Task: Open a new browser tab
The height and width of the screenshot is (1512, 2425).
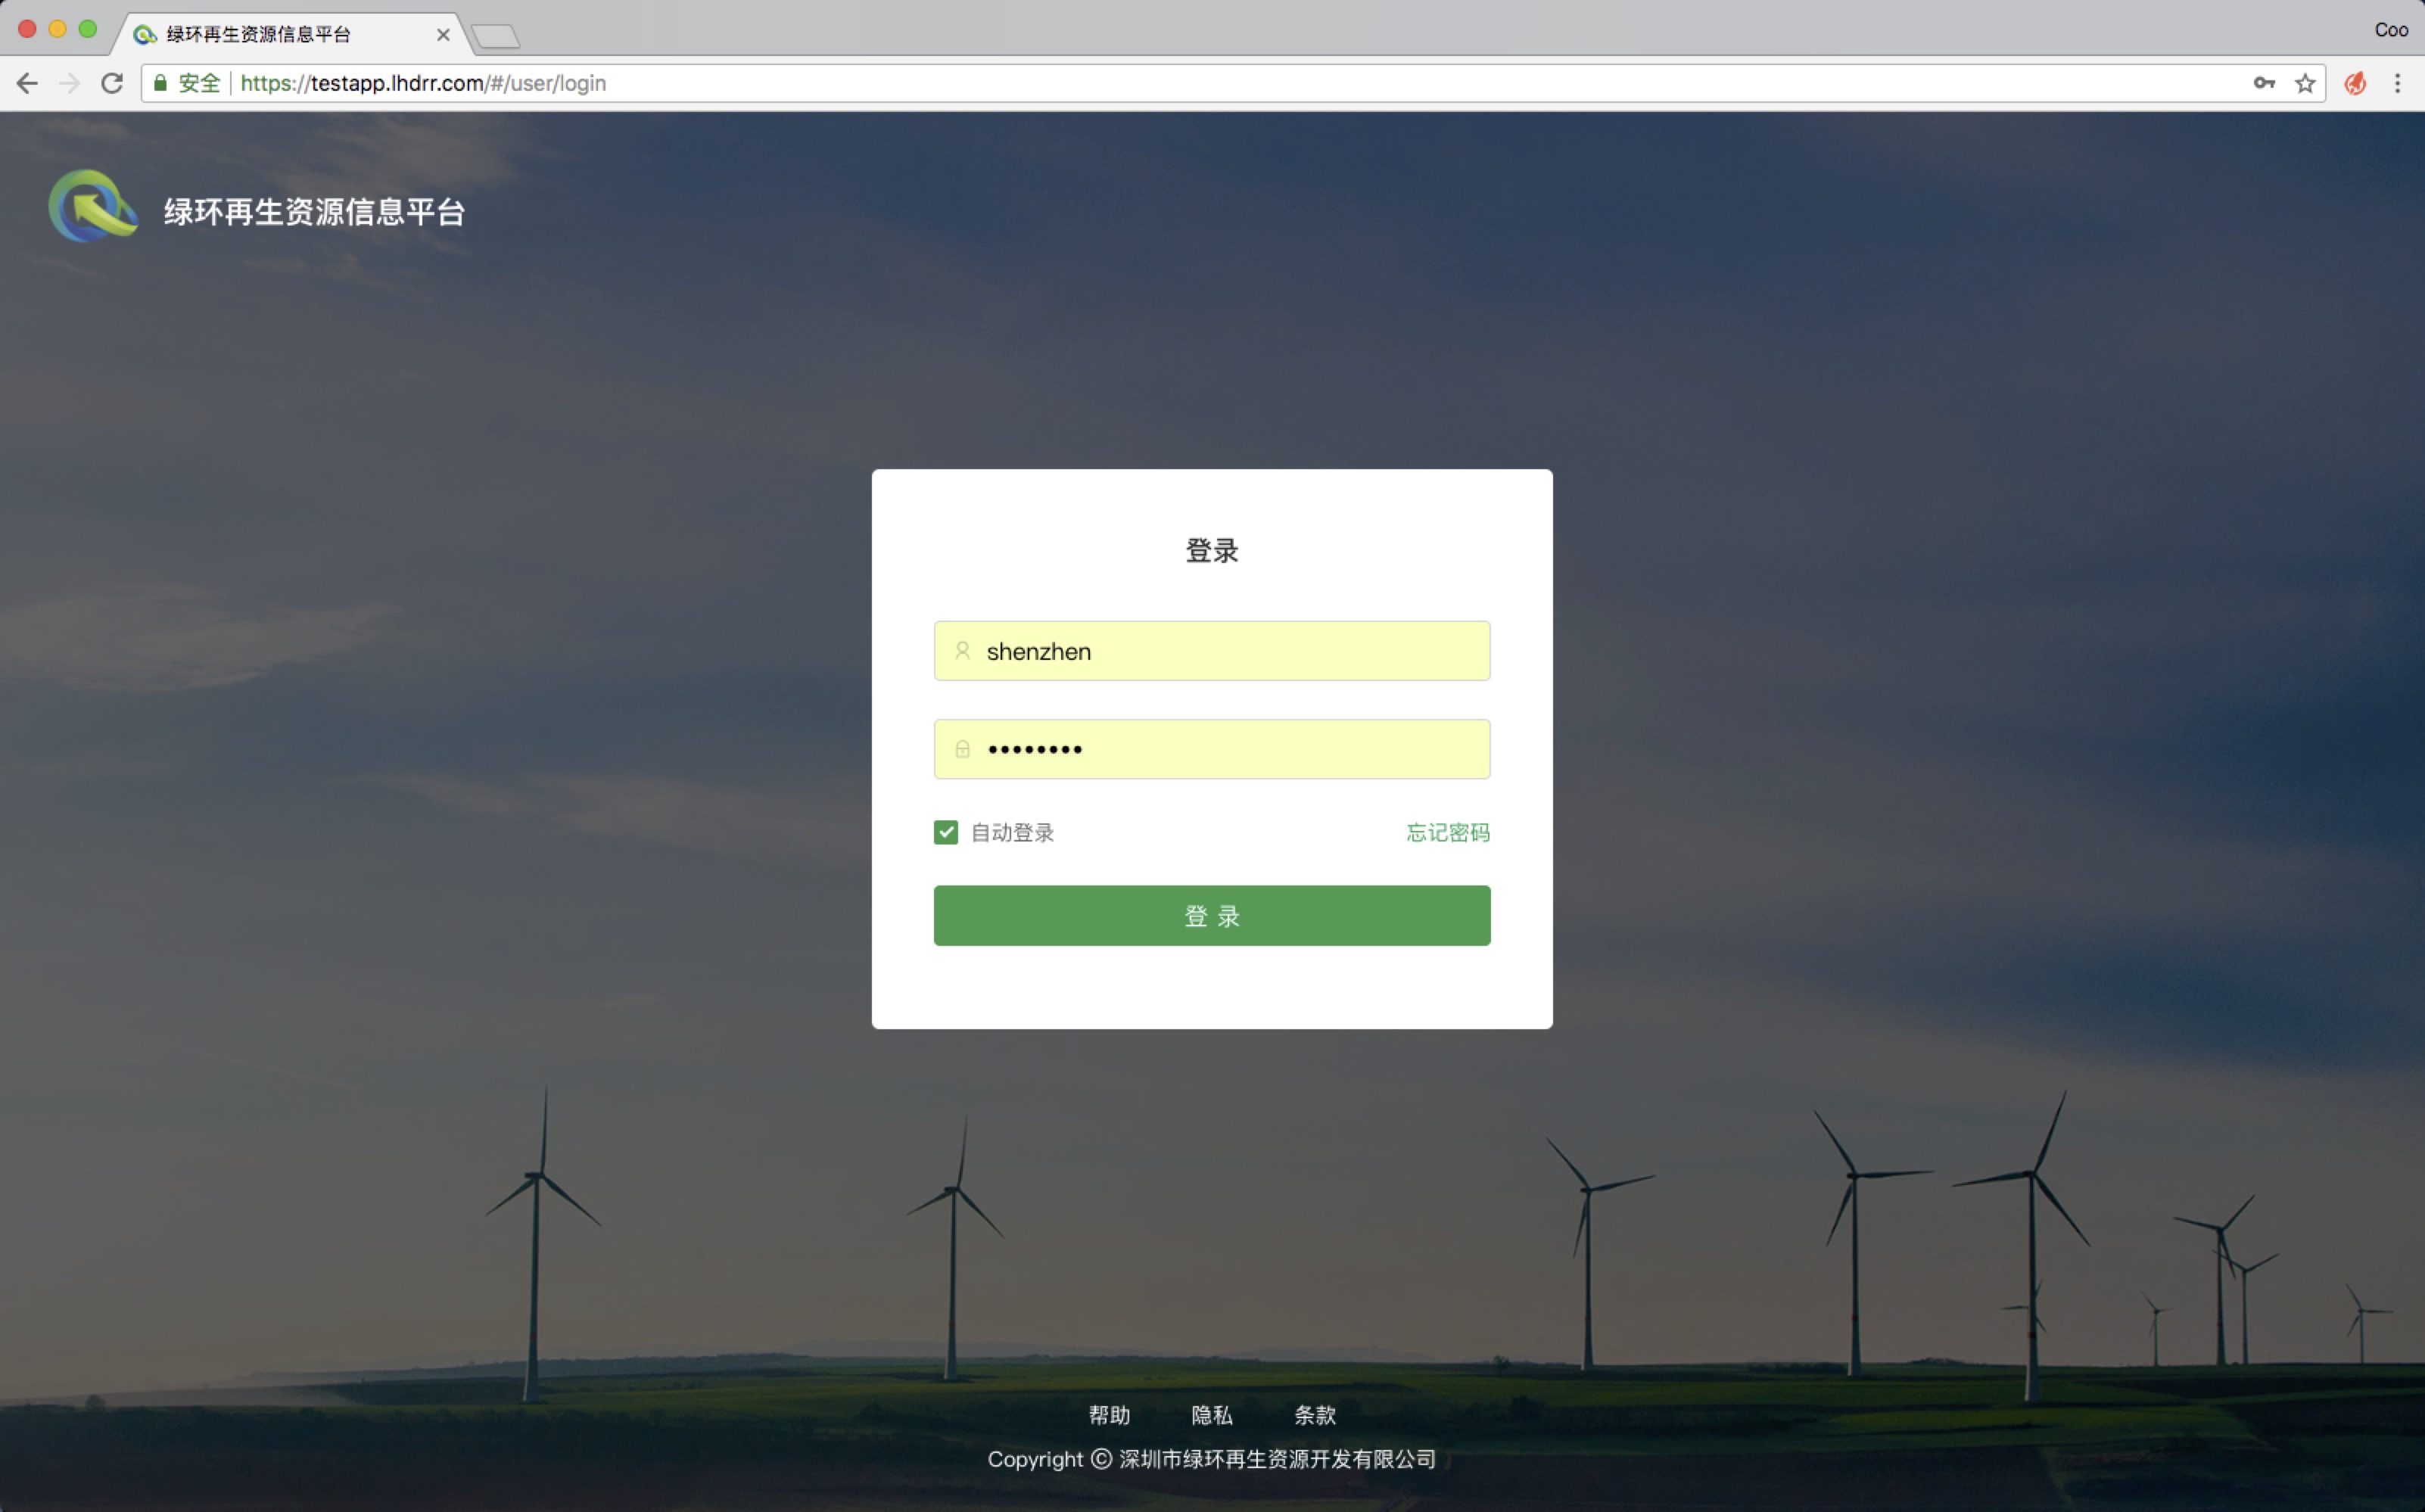Action: coord(496,37)
